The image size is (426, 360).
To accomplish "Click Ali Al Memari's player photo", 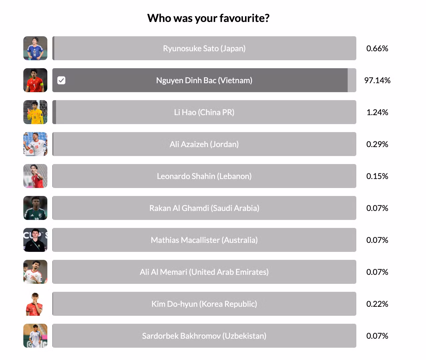I will point(35,272).
